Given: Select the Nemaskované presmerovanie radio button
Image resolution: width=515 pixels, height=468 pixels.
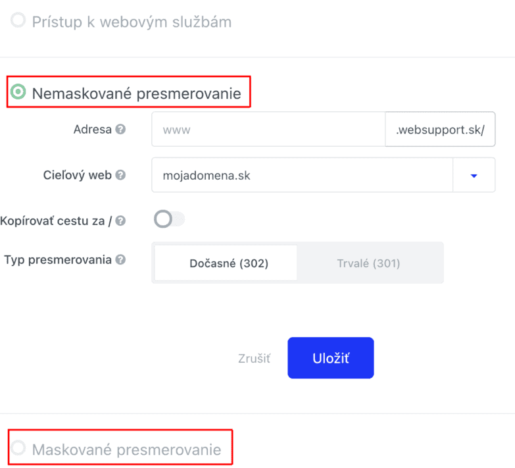Looking at the screenshot, I should tap(18, 91).
